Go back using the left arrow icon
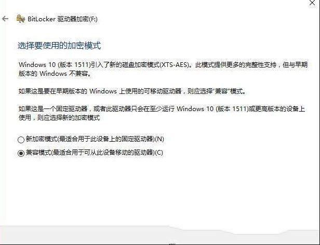 click(5, 19)
